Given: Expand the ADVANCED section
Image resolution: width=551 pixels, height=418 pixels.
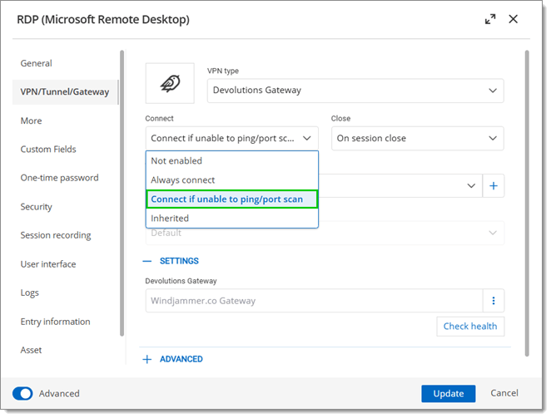Looking at the screenshot, I should click(x=173, y=359).
